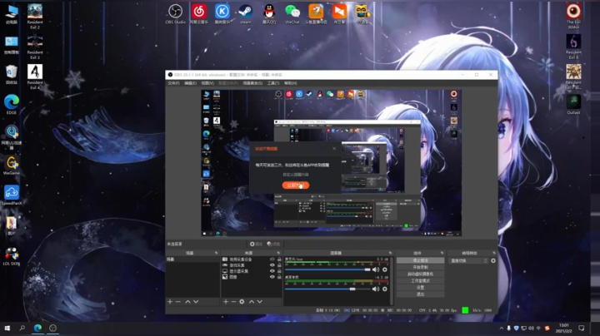Viewport: 600px width, 336px height.
Task: Click the Exit button in controls panel
Action: click(421, 294)
